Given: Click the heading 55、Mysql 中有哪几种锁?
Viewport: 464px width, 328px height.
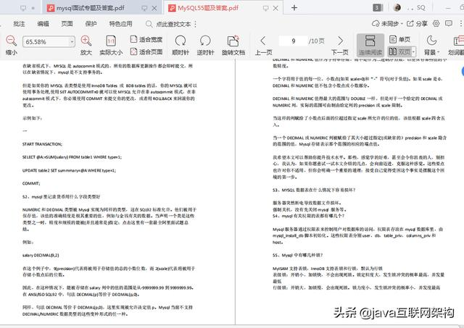Looking at the screenshot, I should click(297, 255).
